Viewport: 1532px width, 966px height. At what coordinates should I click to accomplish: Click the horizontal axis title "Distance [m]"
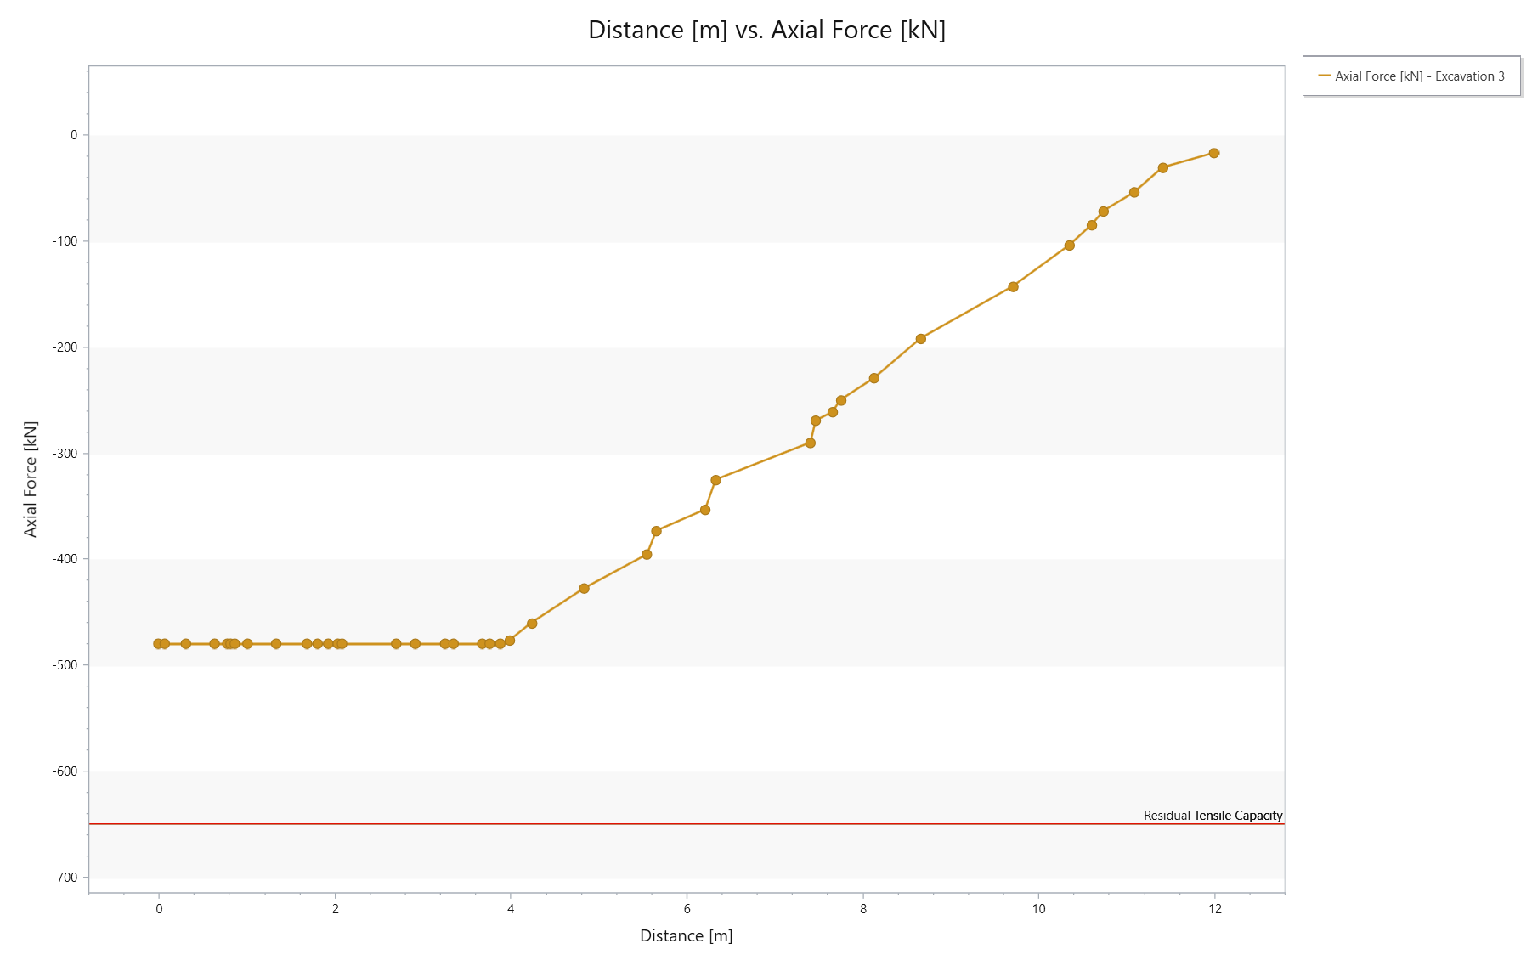[x=687, y=935]
